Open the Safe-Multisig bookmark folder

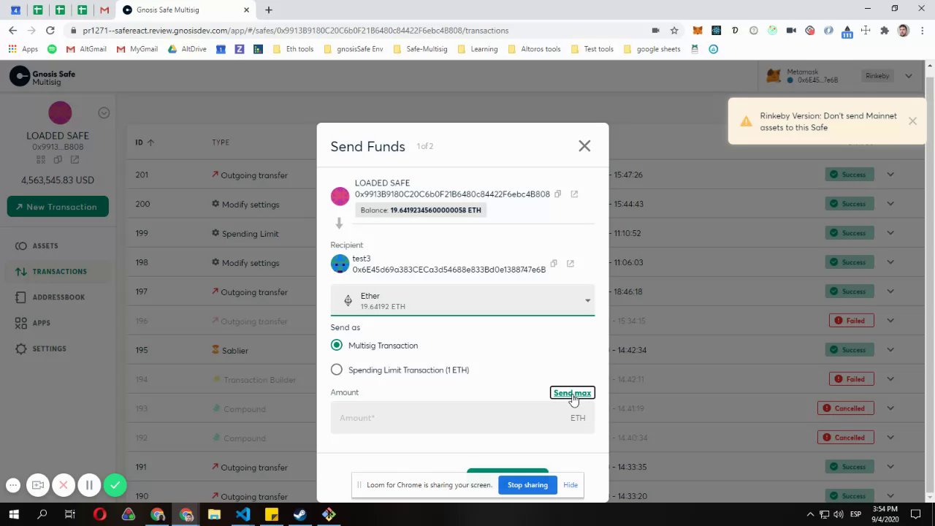[x=420, y=49]
